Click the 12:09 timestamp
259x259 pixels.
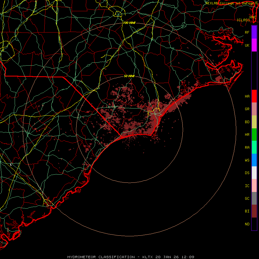pyautogui.click(x=188, y=257)
